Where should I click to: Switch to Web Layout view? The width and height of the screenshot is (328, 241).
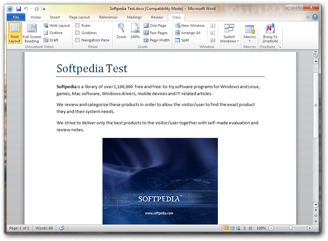57,26
